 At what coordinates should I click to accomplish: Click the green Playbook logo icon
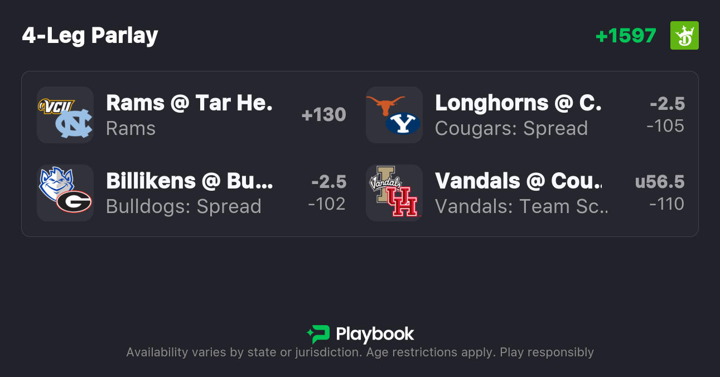pyautogui.click(x=318, y=334)
